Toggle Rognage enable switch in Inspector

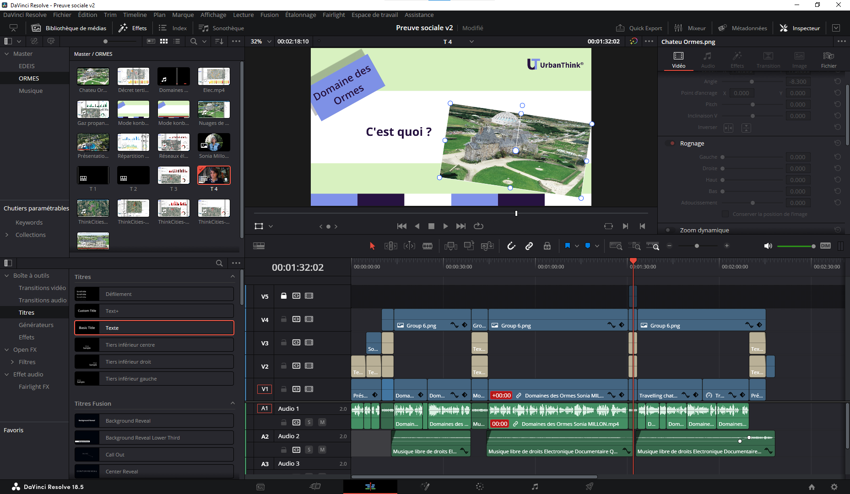pyautogui.click(x=671, y=143)
